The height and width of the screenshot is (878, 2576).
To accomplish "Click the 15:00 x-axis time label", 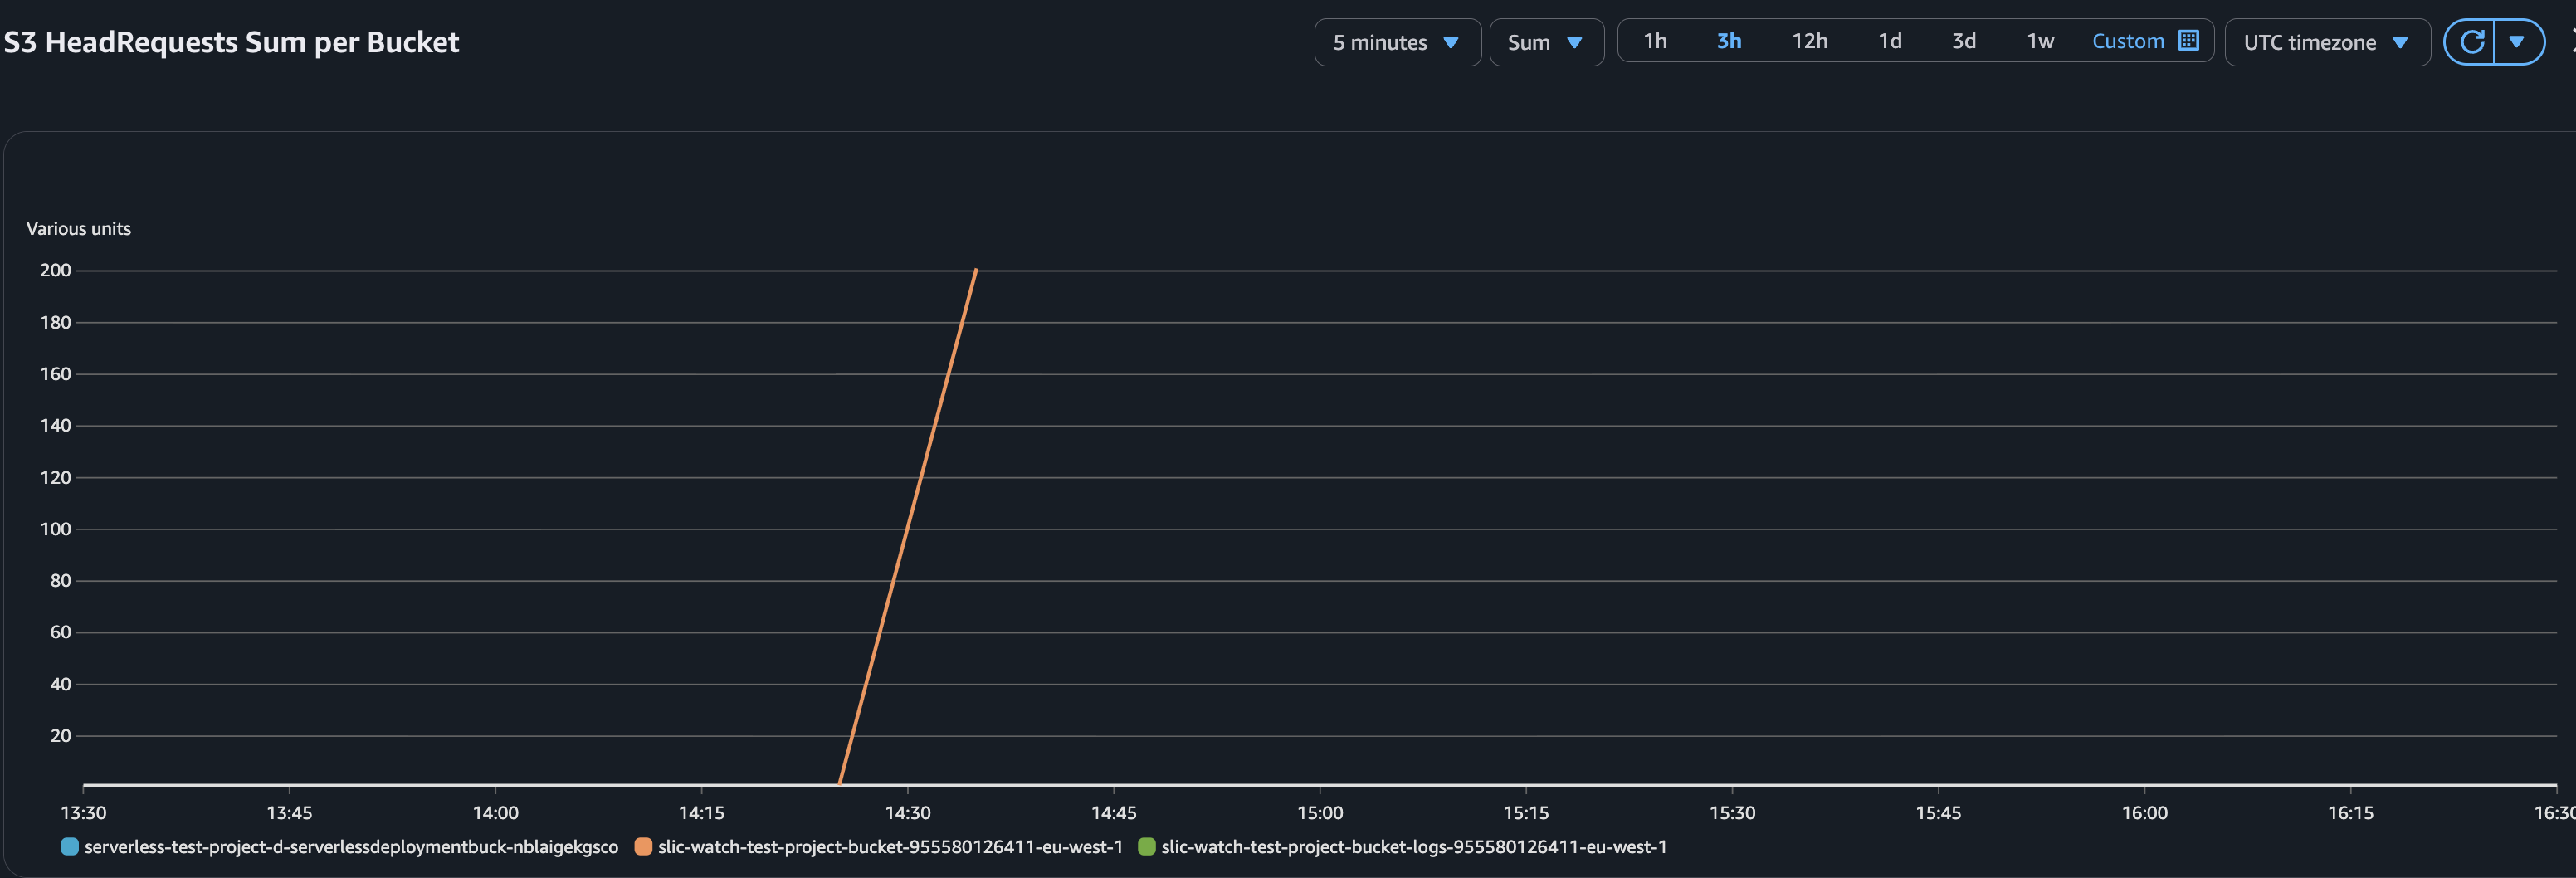I will 1320,813.
